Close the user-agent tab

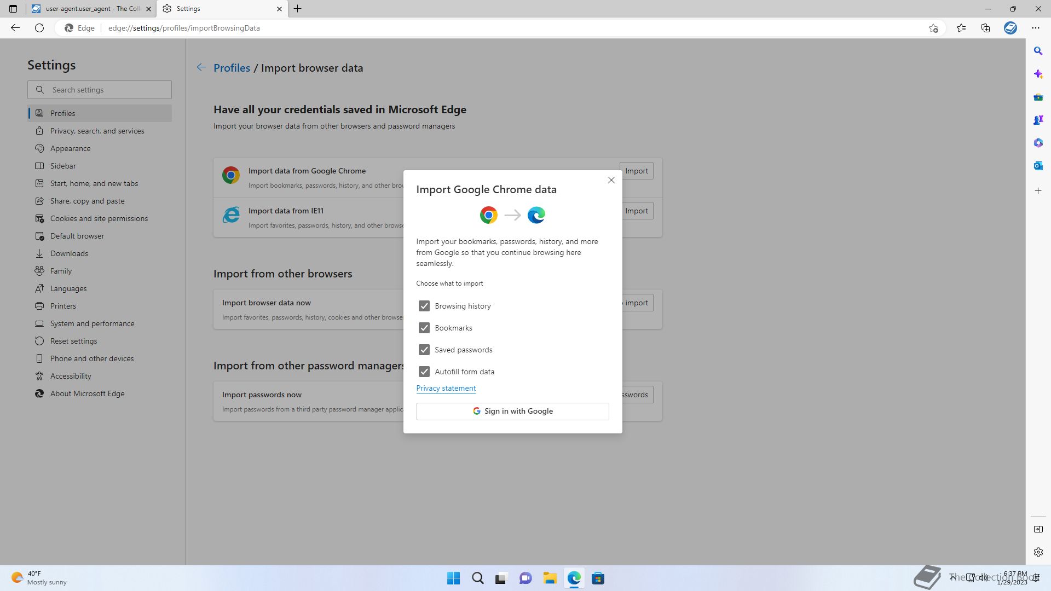coord(148,9)
